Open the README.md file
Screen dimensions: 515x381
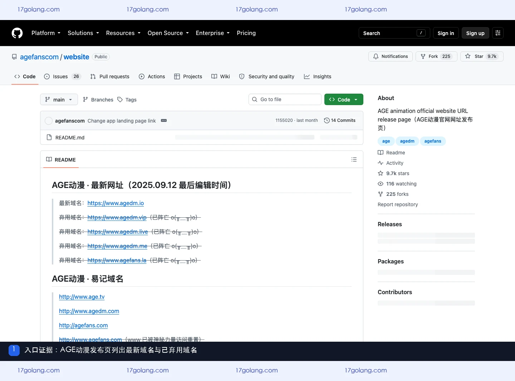70,138
